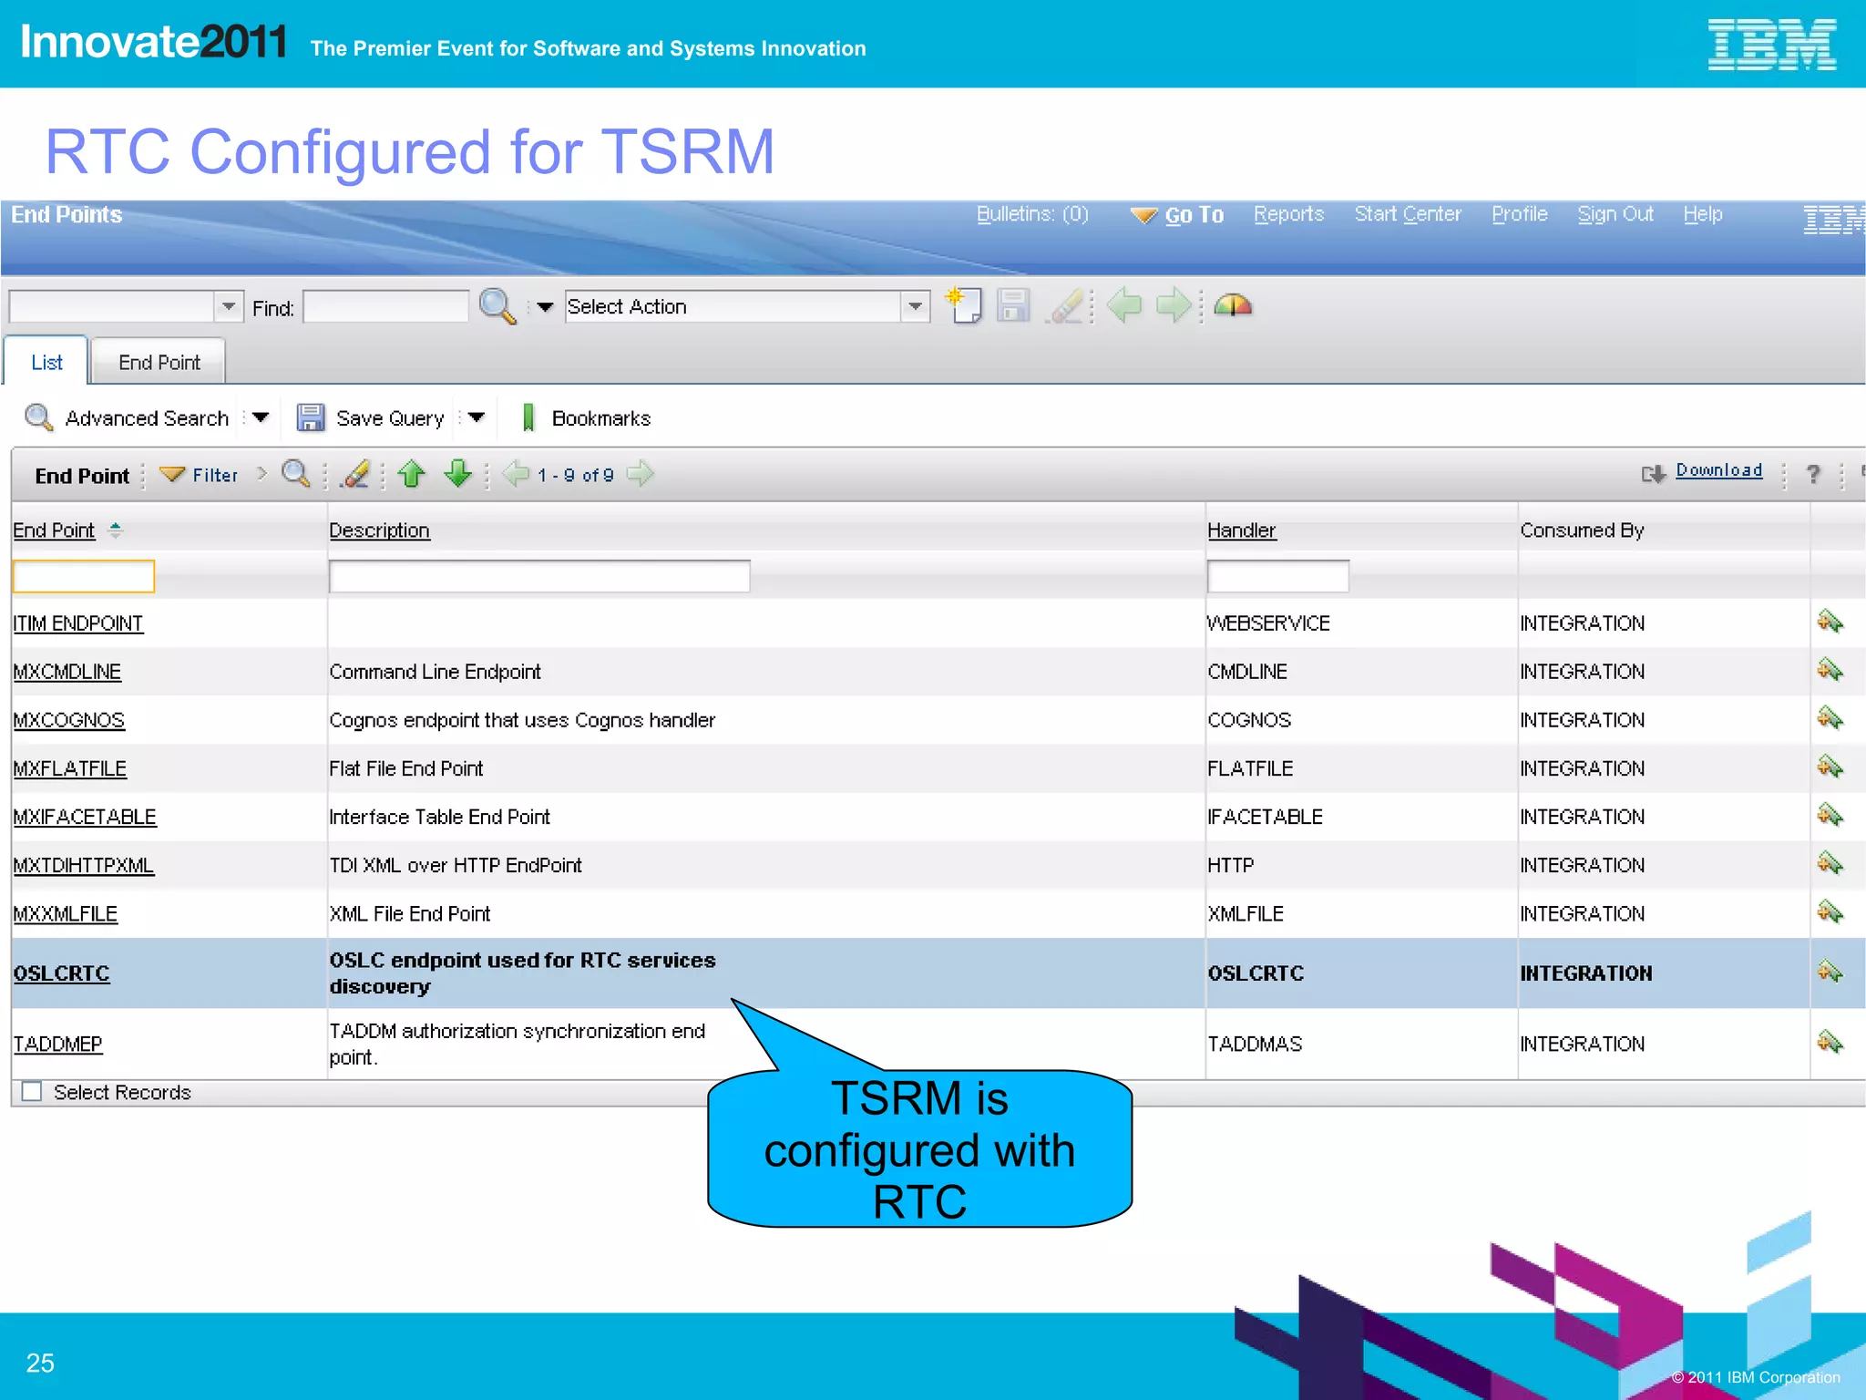Open the ITIM ENDPOINT record link
Screen dimensions: 1866x1400
[78, 623]
